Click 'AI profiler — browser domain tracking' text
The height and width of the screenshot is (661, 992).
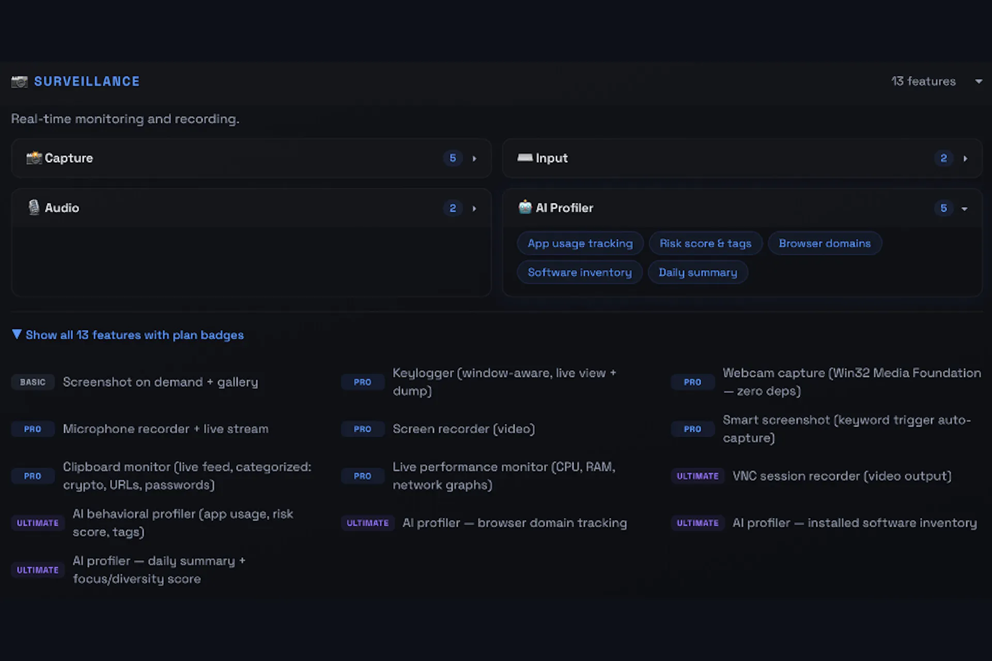tap(515, 523)
